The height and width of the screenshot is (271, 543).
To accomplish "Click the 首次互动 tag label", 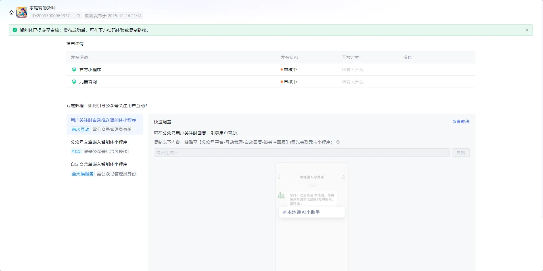I will click(80, 130).
